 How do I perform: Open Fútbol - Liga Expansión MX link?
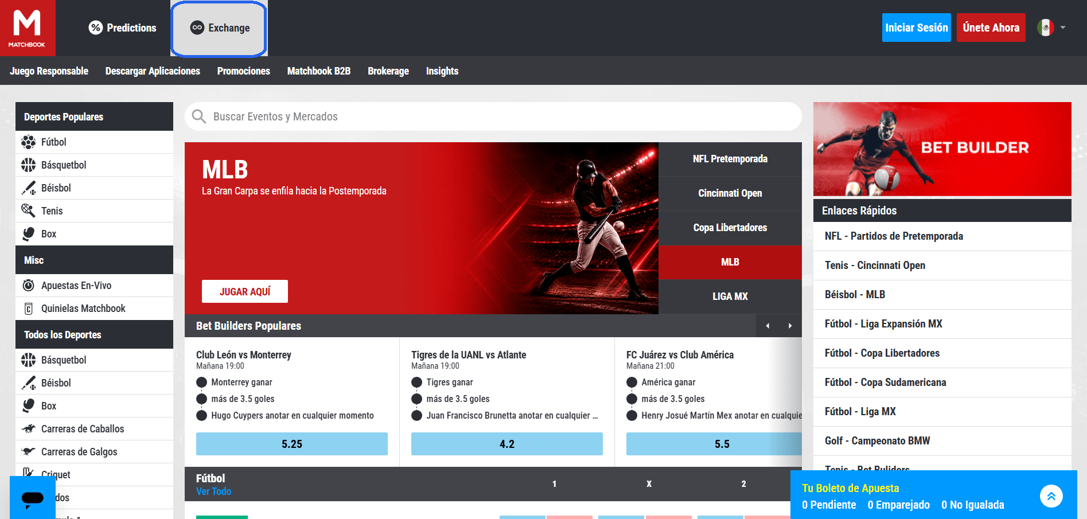942,324
